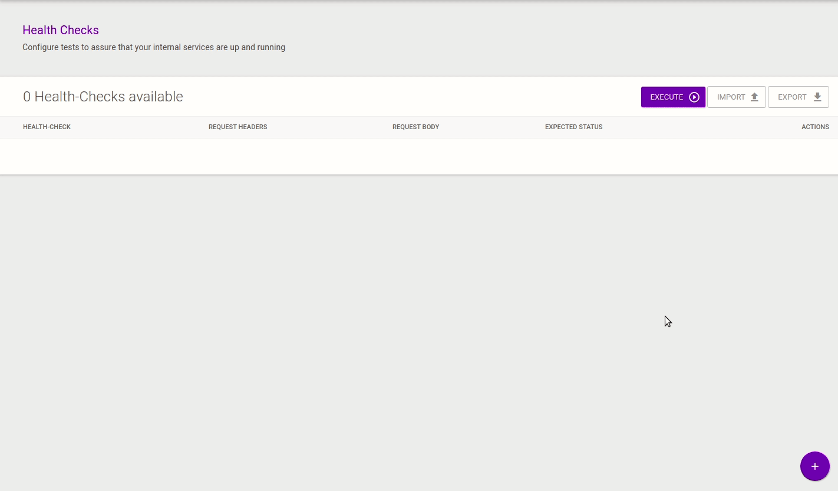Screen dimensions: 838x491
Task: Click the blank gray area below the table
Action: pos(354,324)
